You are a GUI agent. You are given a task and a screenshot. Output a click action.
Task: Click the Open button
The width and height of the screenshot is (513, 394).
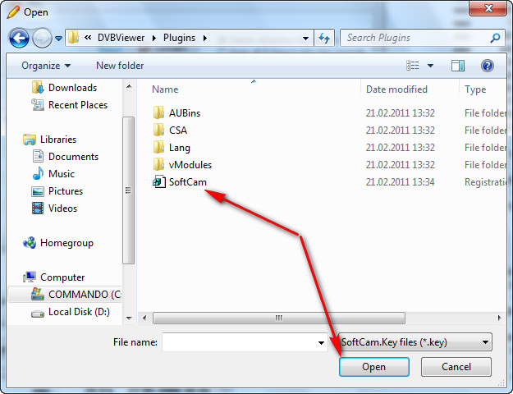374,367
